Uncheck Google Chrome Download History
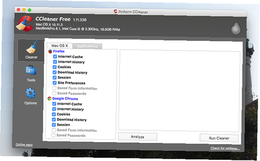Image resolution: width=260 pixels, height=161 pixels. [54, 120]
